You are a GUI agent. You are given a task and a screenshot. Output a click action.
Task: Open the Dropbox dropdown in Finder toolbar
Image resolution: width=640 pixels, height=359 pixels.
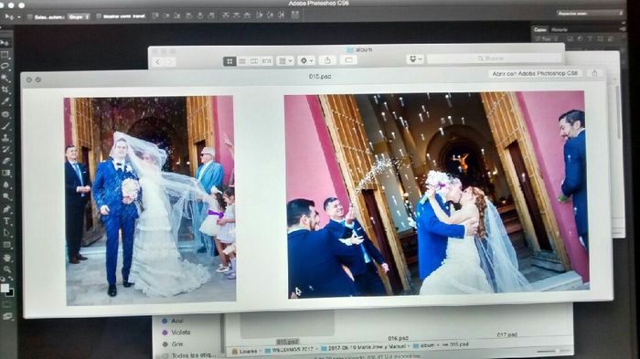415,59
